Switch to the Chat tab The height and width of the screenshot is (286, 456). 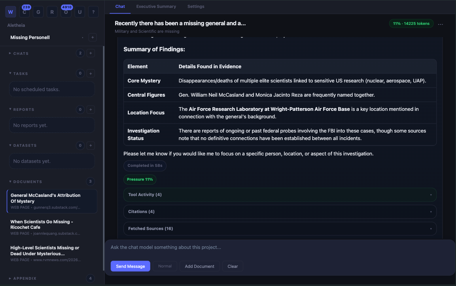(x=120, y=6)
